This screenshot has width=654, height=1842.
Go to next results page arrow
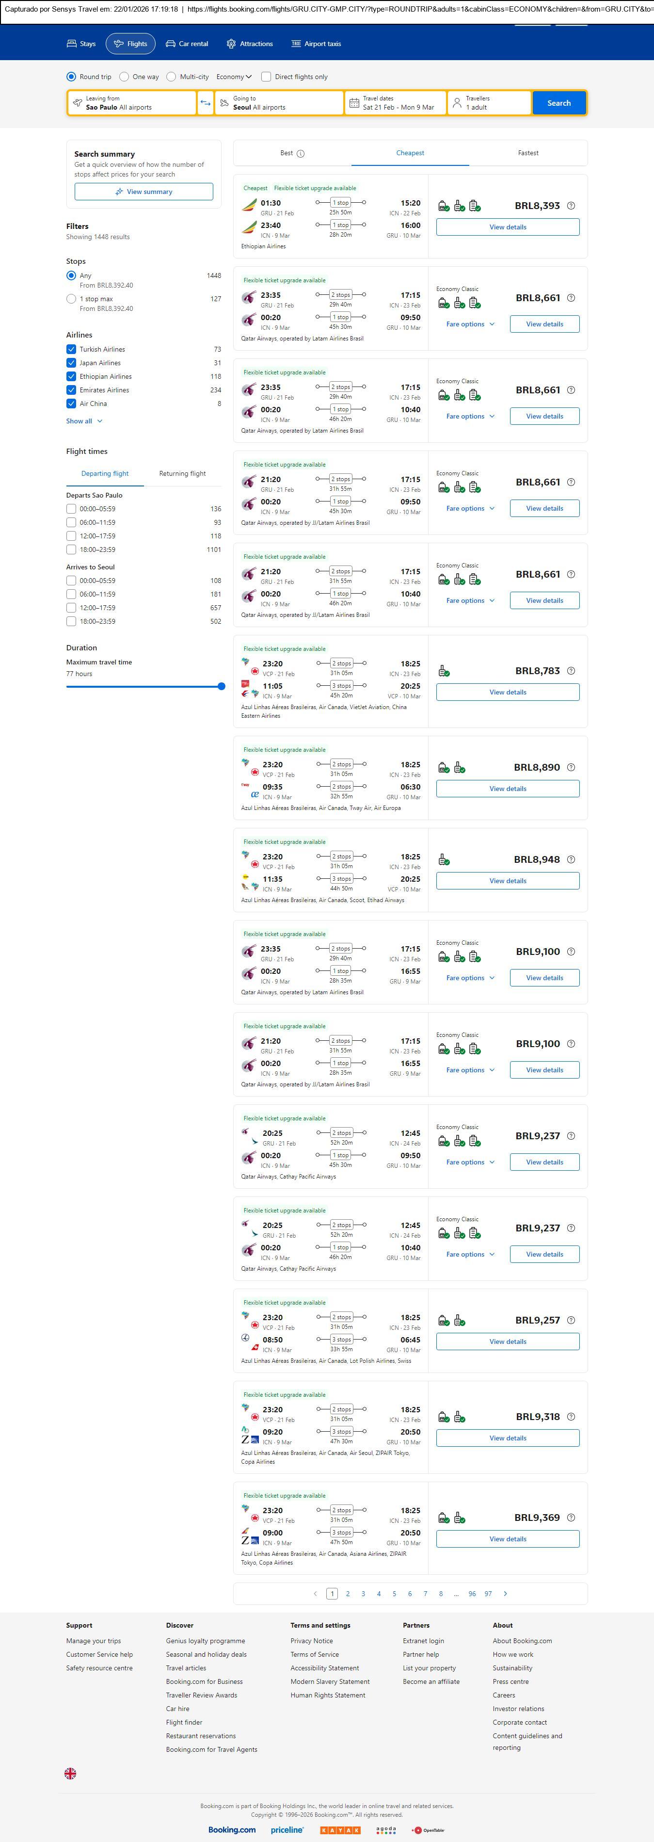tap(505, 1594)
